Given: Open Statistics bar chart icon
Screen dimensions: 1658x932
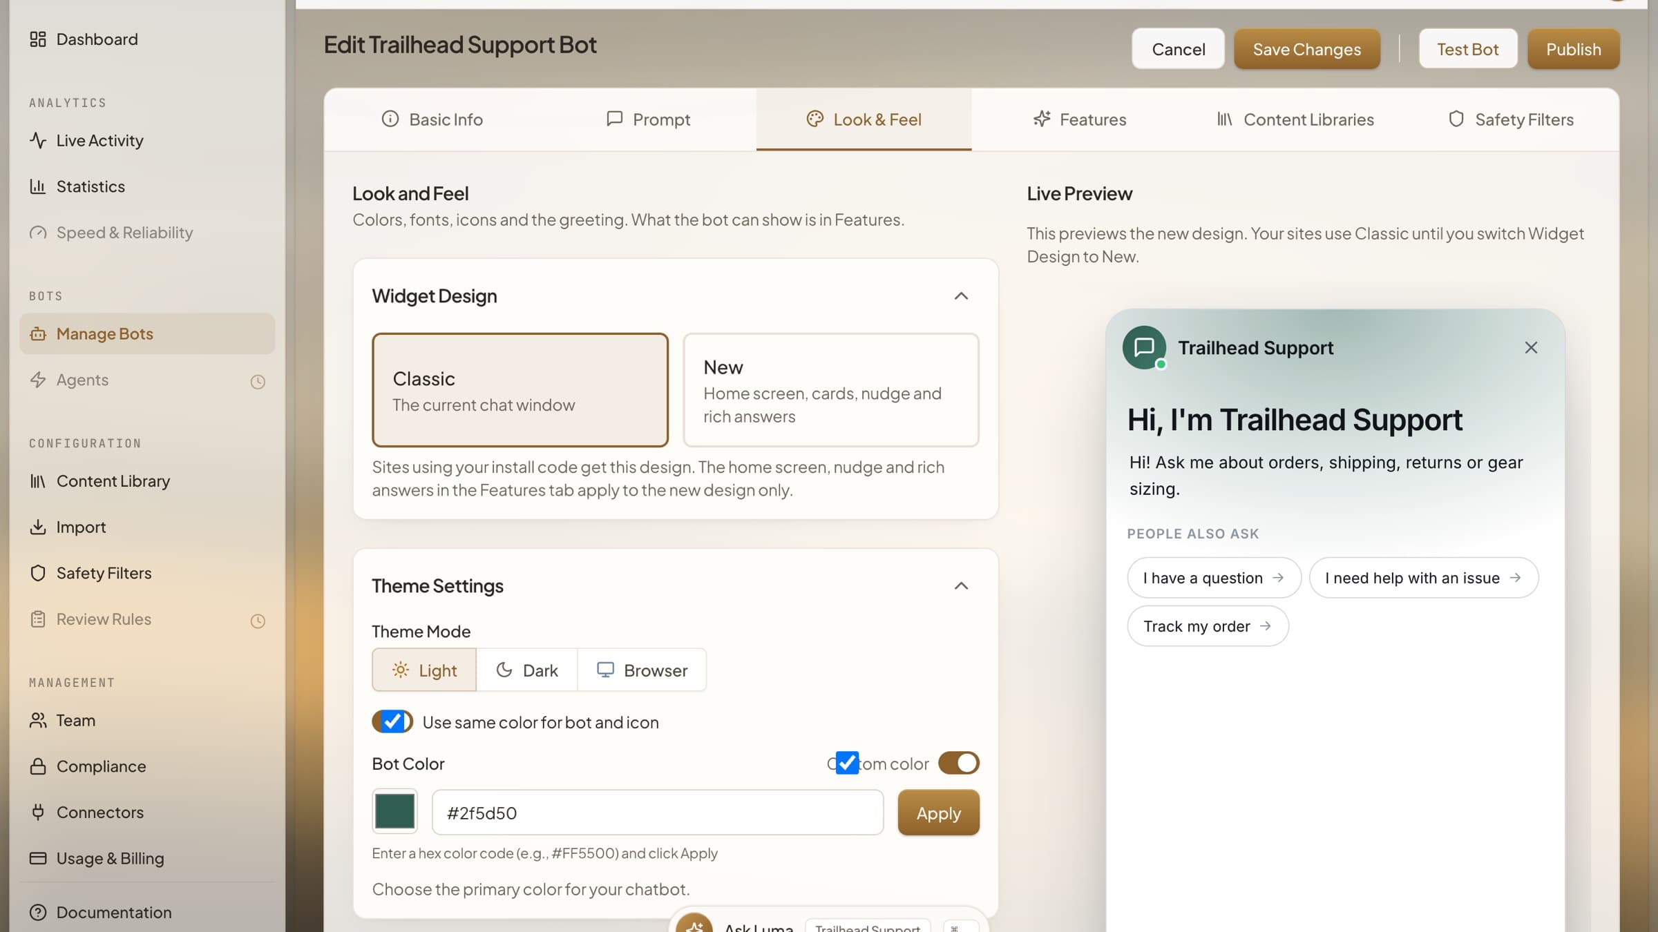Looking at the screenshot, I should coord(38,186).
